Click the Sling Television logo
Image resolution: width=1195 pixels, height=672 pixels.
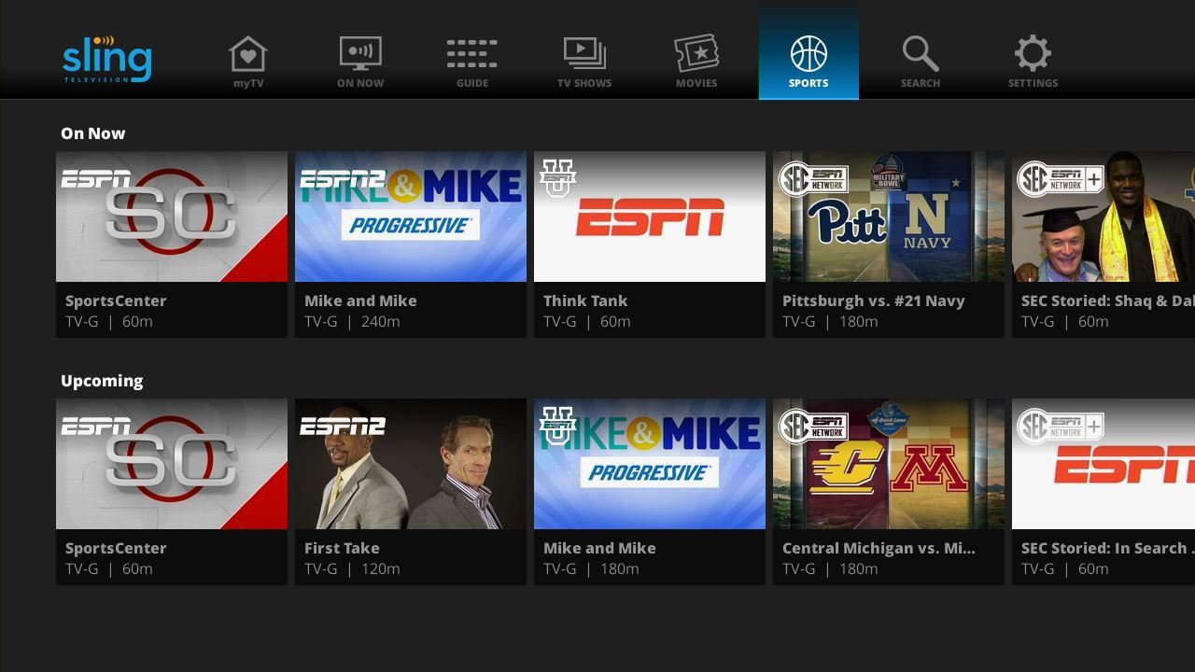(106, 59)
